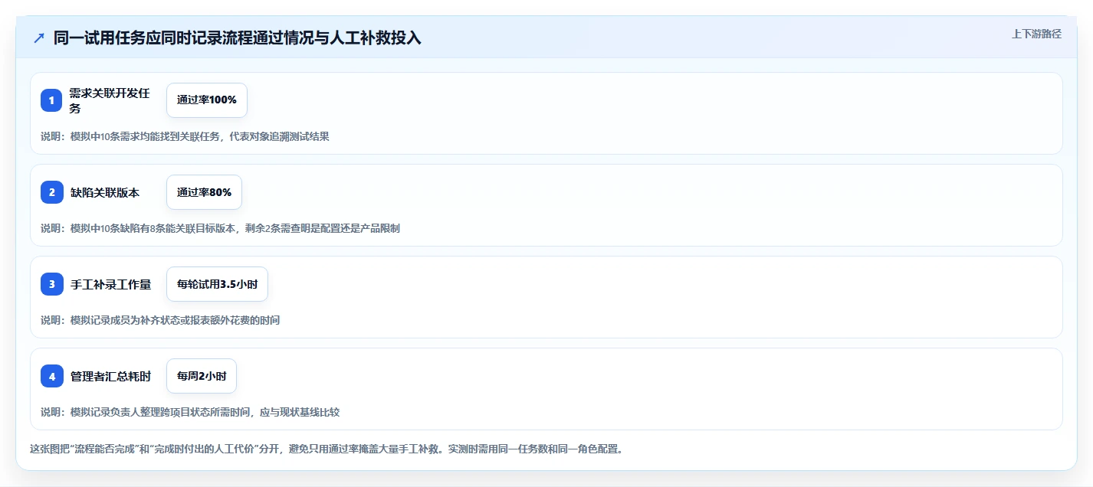Click the 通过率100% badge

[x=207, y=100]
